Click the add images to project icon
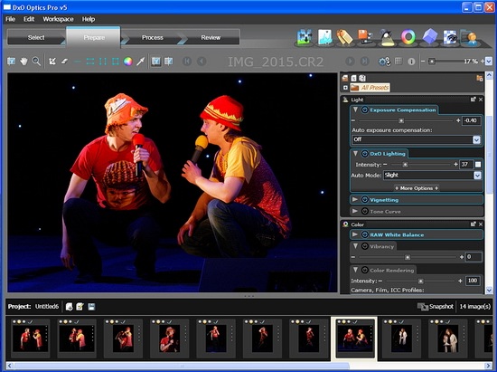Screen dimensions: 497x372 (69, 307)
